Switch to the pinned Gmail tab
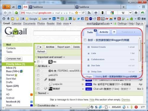The height and width of the screenshot is (111, 148). point(25,7)
